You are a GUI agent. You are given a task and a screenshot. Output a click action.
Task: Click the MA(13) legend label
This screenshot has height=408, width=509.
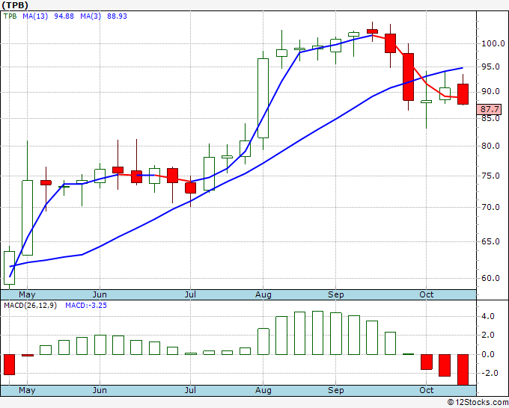(35, 16)
